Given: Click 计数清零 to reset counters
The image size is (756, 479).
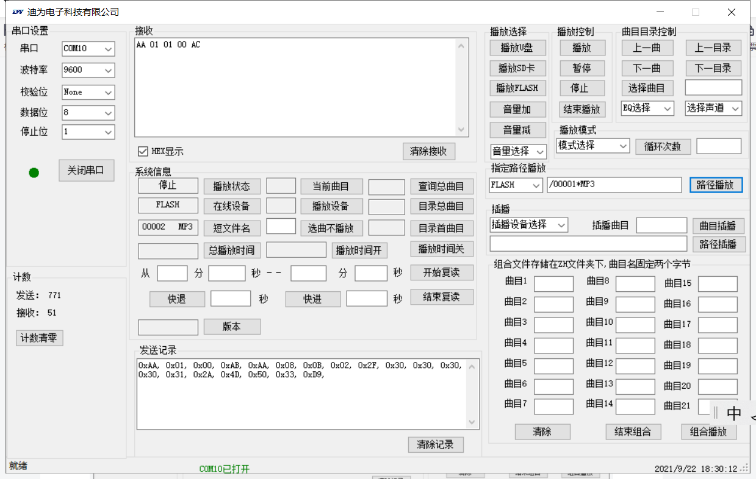Looking at the screenshot, I should click(x=39, y=338).
